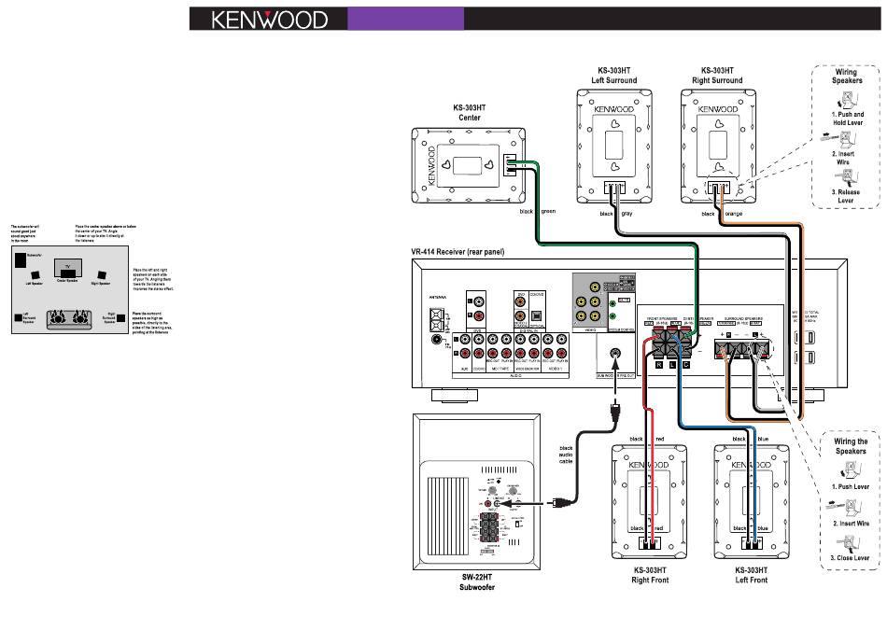Select the Left Surround speaker drawing
Image resolution: width=887 pixels, height=630 pixels.
[x=614, y=146]
